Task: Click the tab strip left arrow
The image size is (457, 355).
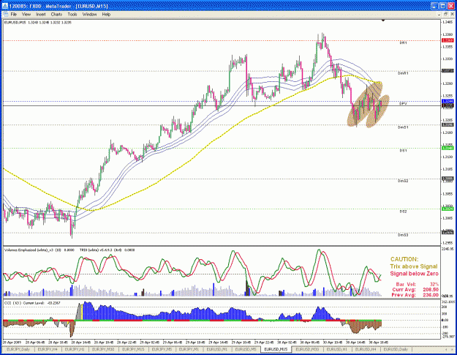Action: click(446, 349)
